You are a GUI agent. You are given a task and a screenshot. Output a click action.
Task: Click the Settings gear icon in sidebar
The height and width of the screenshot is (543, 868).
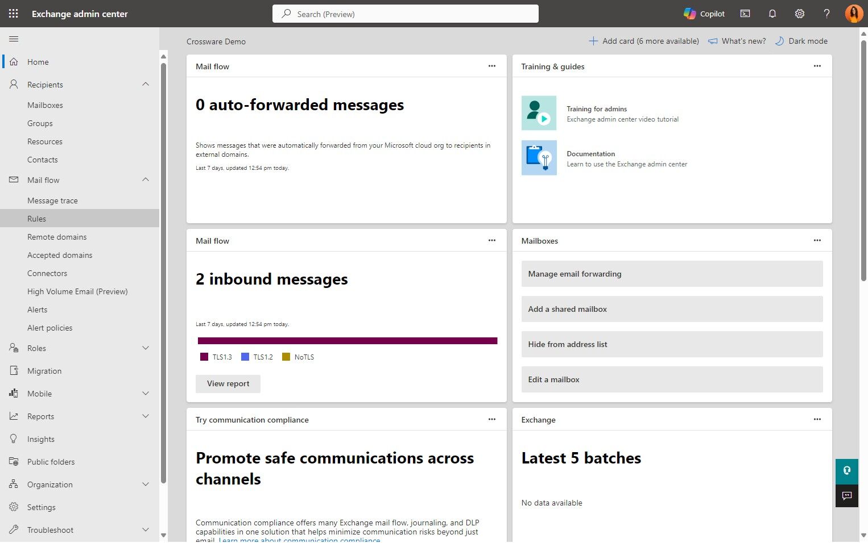point(14,507)
